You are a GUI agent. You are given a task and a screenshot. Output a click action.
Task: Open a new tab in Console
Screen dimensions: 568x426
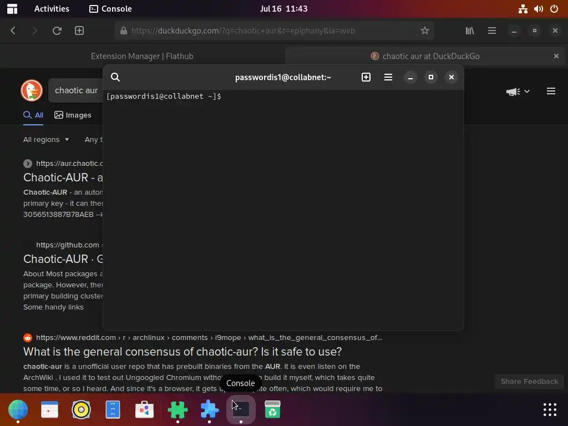coord(366,77)
